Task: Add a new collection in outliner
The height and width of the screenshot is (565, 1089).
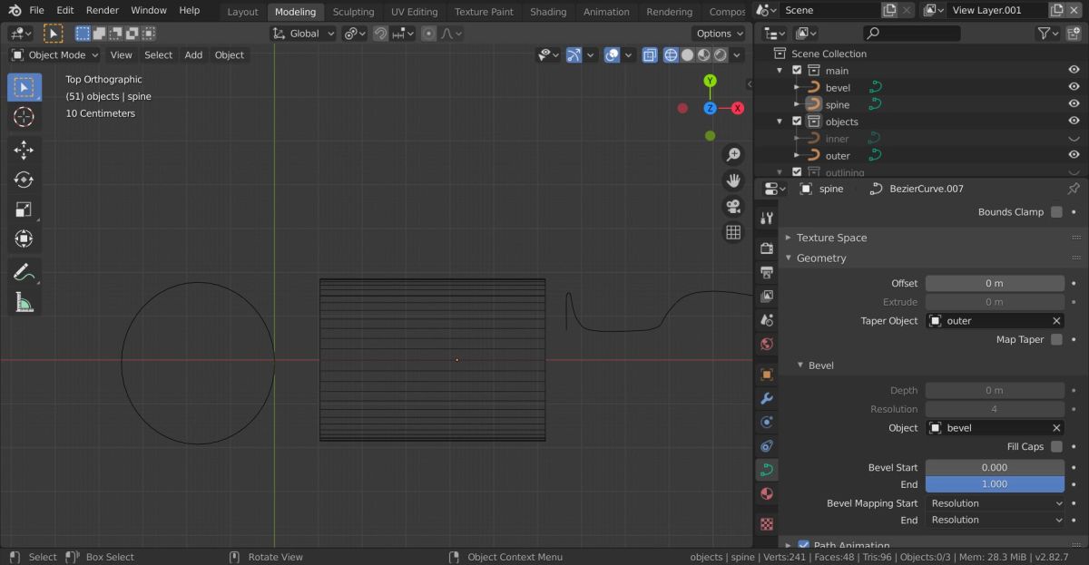Action: tap(1074, 33)
